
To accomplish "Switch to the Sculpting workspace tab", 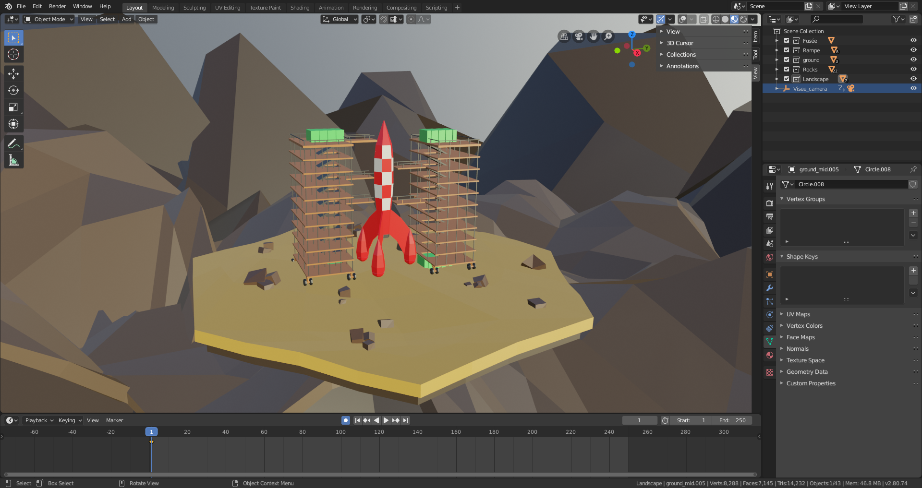I will 194,8.
